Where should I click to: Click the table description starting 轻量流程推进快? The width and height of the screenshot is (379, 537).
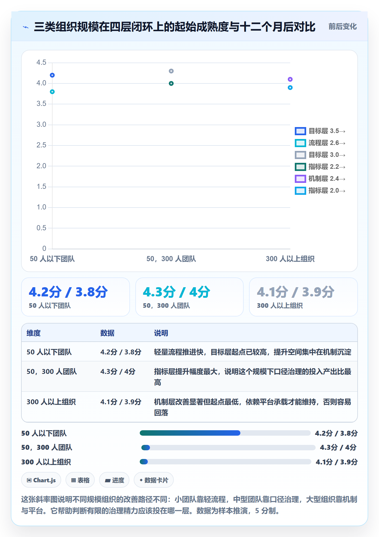coord(253,352)
